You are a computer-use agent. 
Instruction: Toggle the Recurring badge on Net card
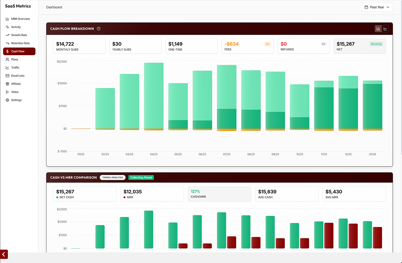pos(376,44)
